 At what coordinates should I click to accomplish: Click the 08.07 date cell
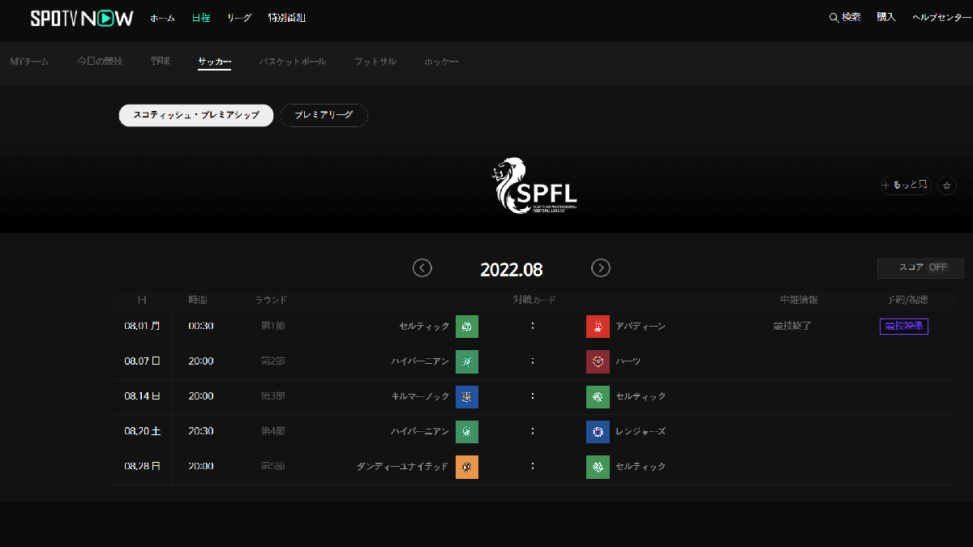(x=142, y=361)
